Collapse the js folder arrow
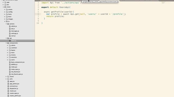Viewport: 174px width, 97px height. point(5,22)
